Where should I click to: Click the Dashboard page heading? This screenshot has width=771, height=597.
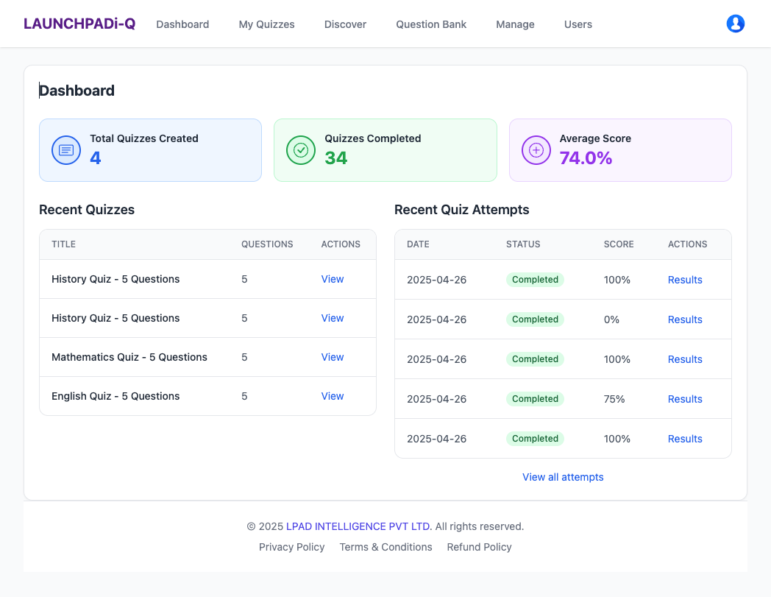pos(77,91)
